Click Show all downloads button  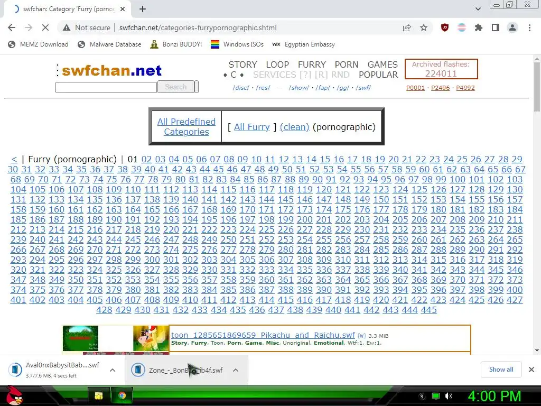(501, 370)
